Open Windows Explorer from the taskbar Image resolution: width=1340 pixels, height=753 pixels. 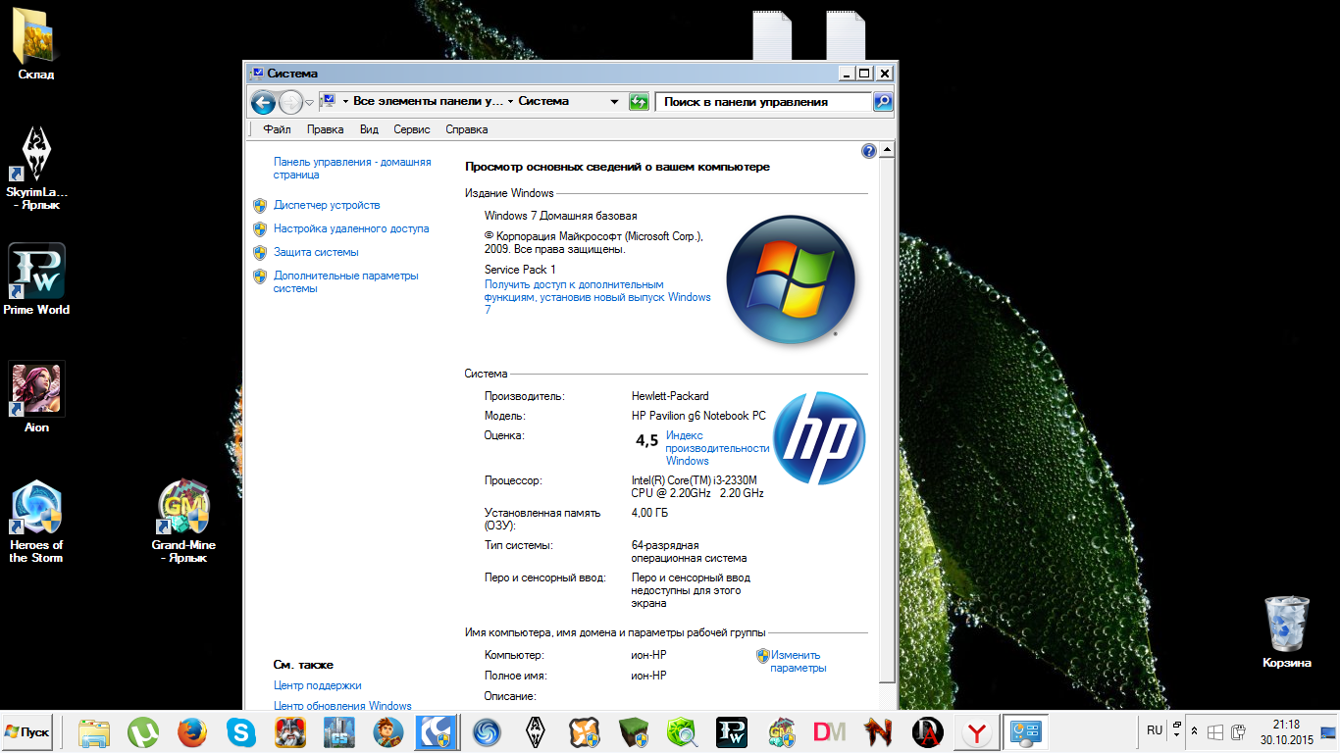click(94, 731)
